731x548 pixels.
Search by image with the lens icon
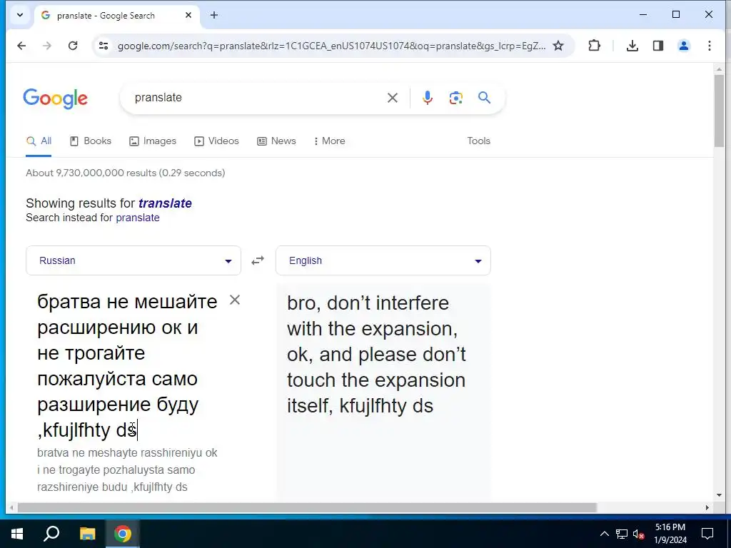455,98
